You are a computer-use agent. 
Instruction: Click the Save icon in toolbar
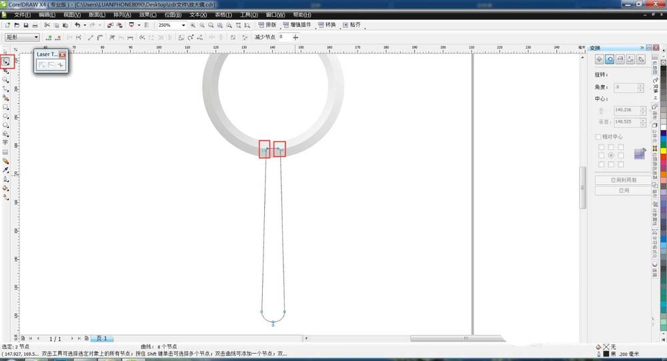pos(25,25)
